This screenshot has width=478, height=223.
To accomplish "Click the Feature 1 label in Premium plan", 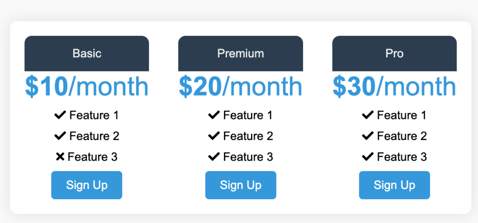I will [248, 115].
